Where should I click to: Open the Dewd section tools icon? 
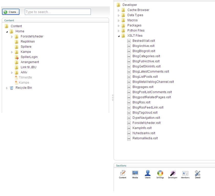point(198,173)
